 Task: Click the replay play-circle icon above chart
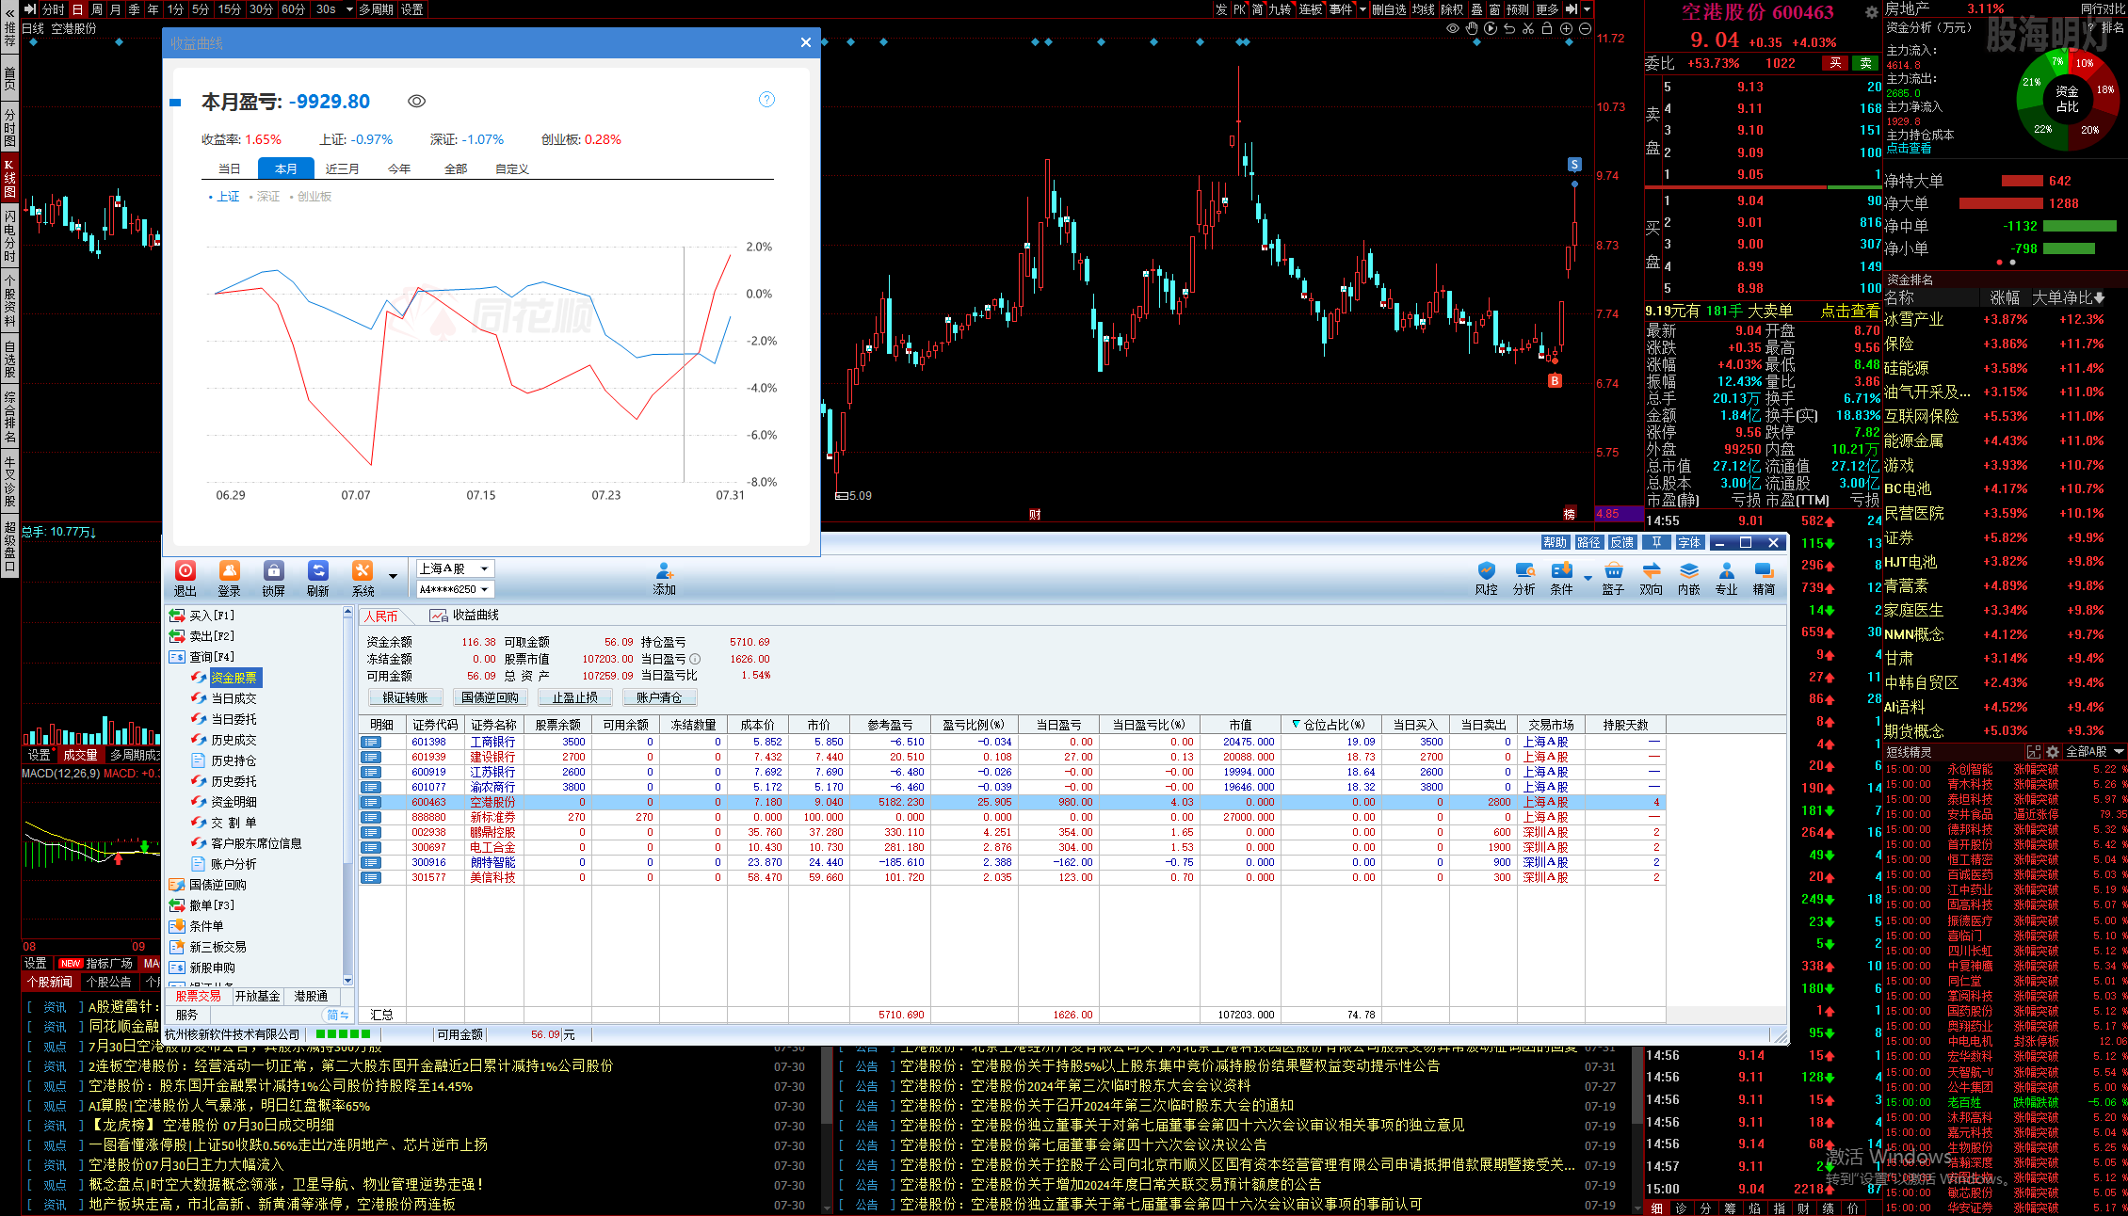click(x=1491, y=28)
